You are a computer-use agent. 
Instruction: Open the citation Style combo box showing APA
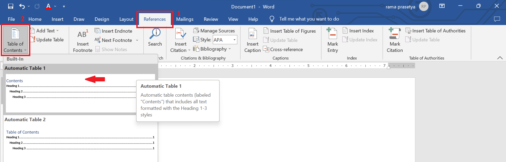225,40
